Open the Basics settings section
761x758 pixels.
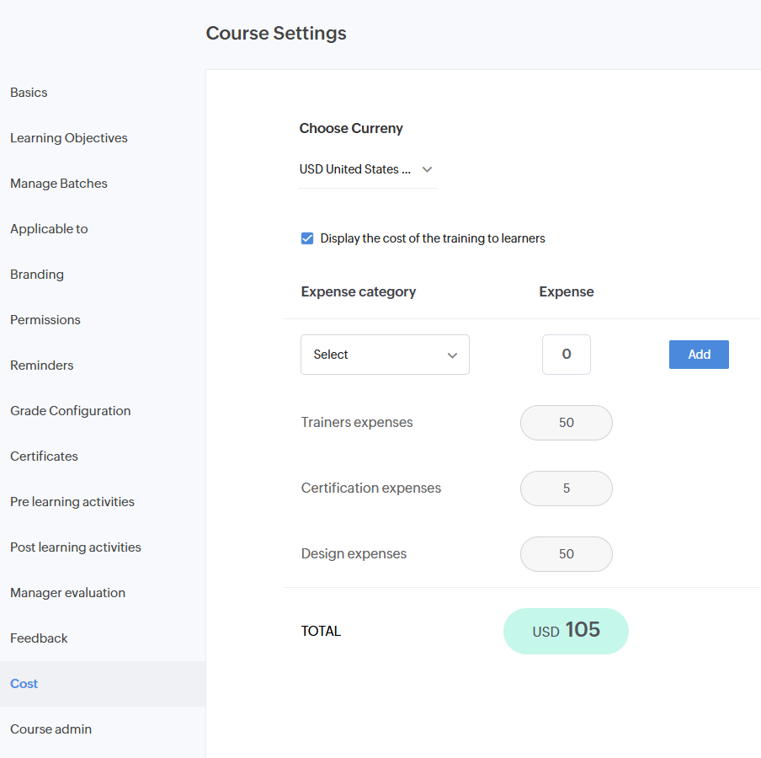click(29, 93)
